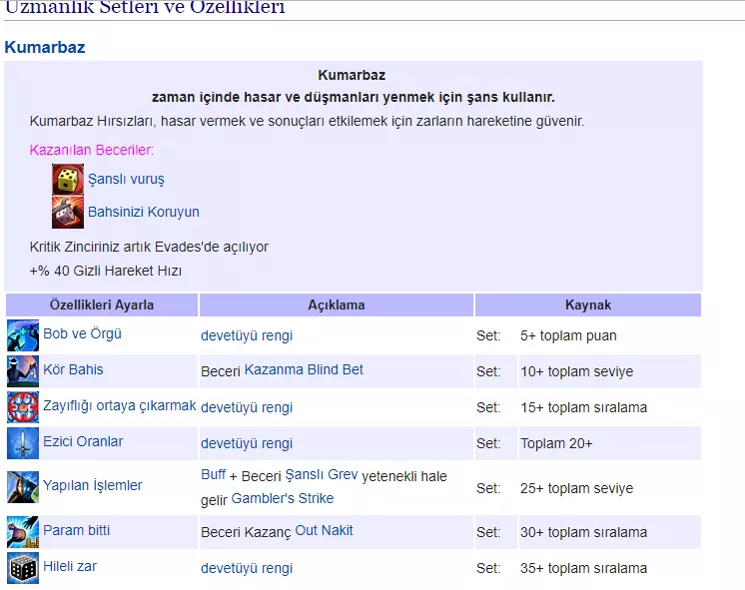Viewport: 745px width, 590px height.
Task: Click the Şanslı vuruş dice icon
Action: coord(68,180)
